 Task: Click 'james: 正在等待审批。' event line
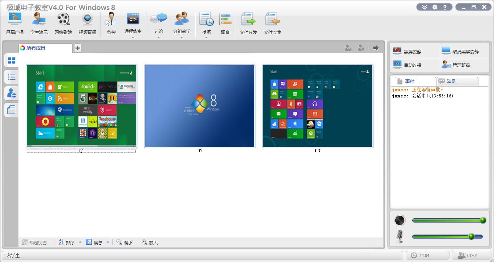click(418, 90)
